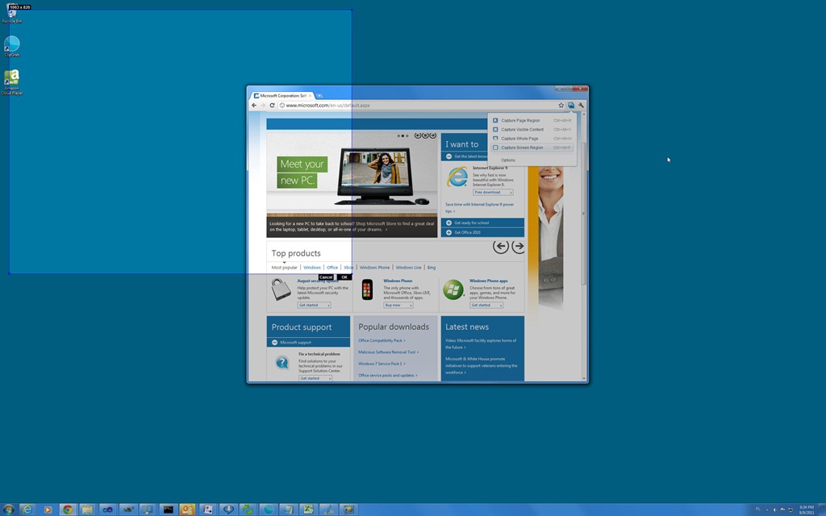
Task: Click Capture Screen Region menu entry
Action: pyautogui.click(x=522, y=148)
